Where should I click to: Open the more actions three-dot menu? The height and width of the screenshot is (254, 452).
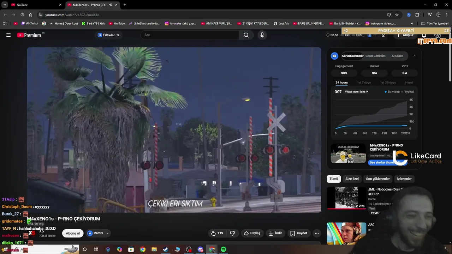coord(317,233)
